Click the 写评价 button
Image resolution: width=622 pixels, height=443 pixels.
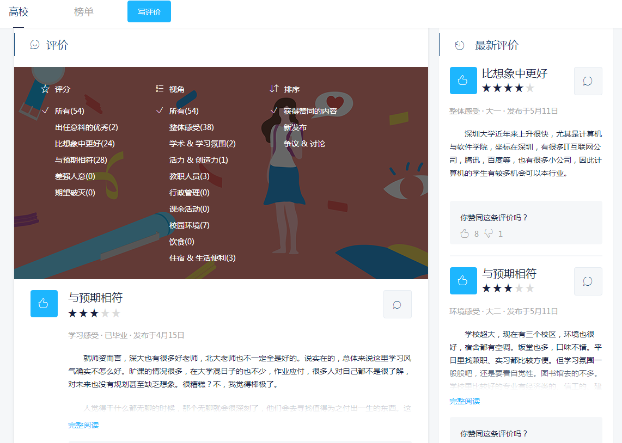pyautogui.click(x=149, y=11)
